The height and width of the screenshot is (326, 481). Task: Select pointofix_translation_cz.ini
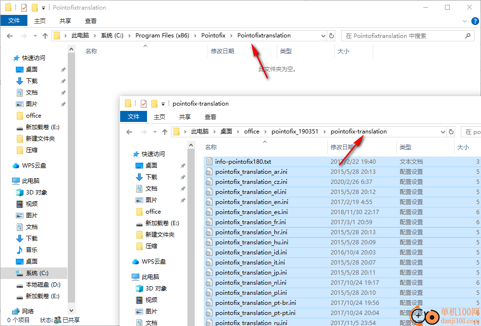pyautogui.click(x=251, y=181)
